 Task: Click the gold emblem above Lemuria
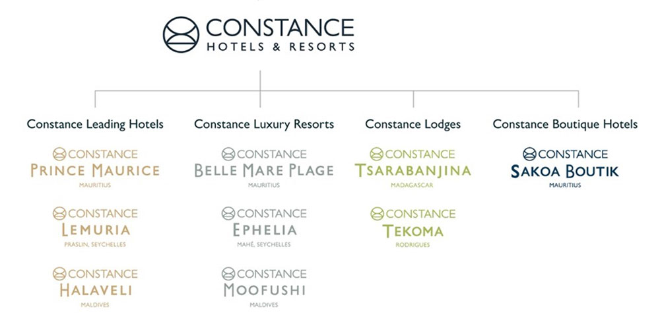(x=59, y=213)
